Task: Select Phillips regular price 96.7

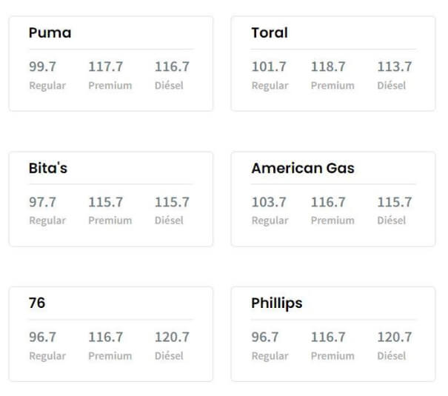Action: tap(265, 338)
